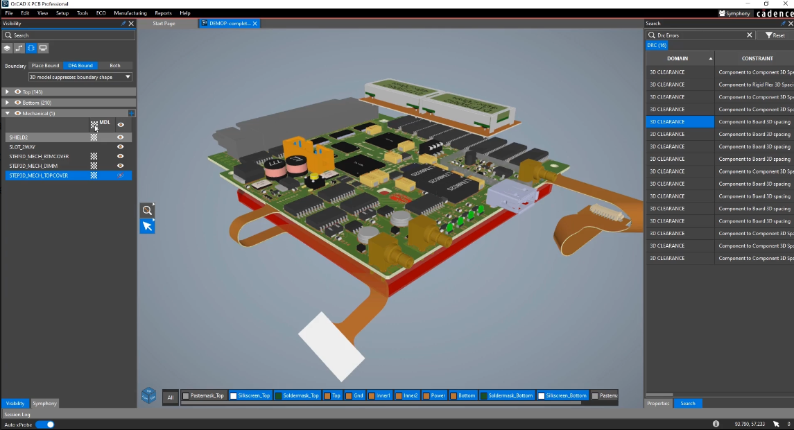Switch to the Start Page tab
This screenshot has height=430, width=794.
(164, 24)
